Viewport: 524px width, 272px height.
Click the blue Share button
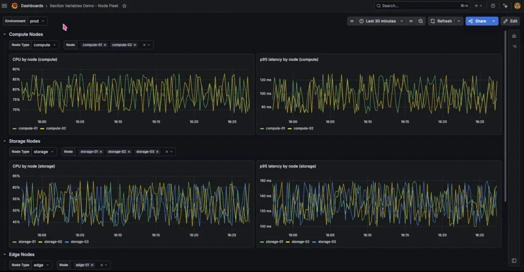[x=478, y=21]
